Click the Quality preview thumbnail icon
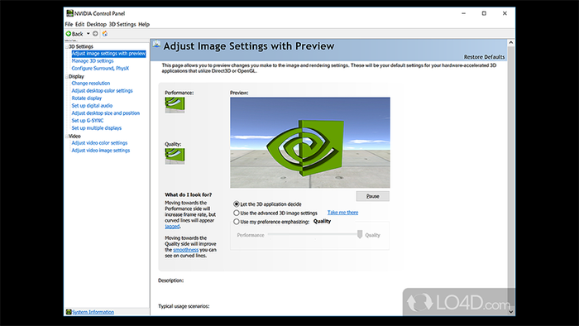 [x=175, y=156]
